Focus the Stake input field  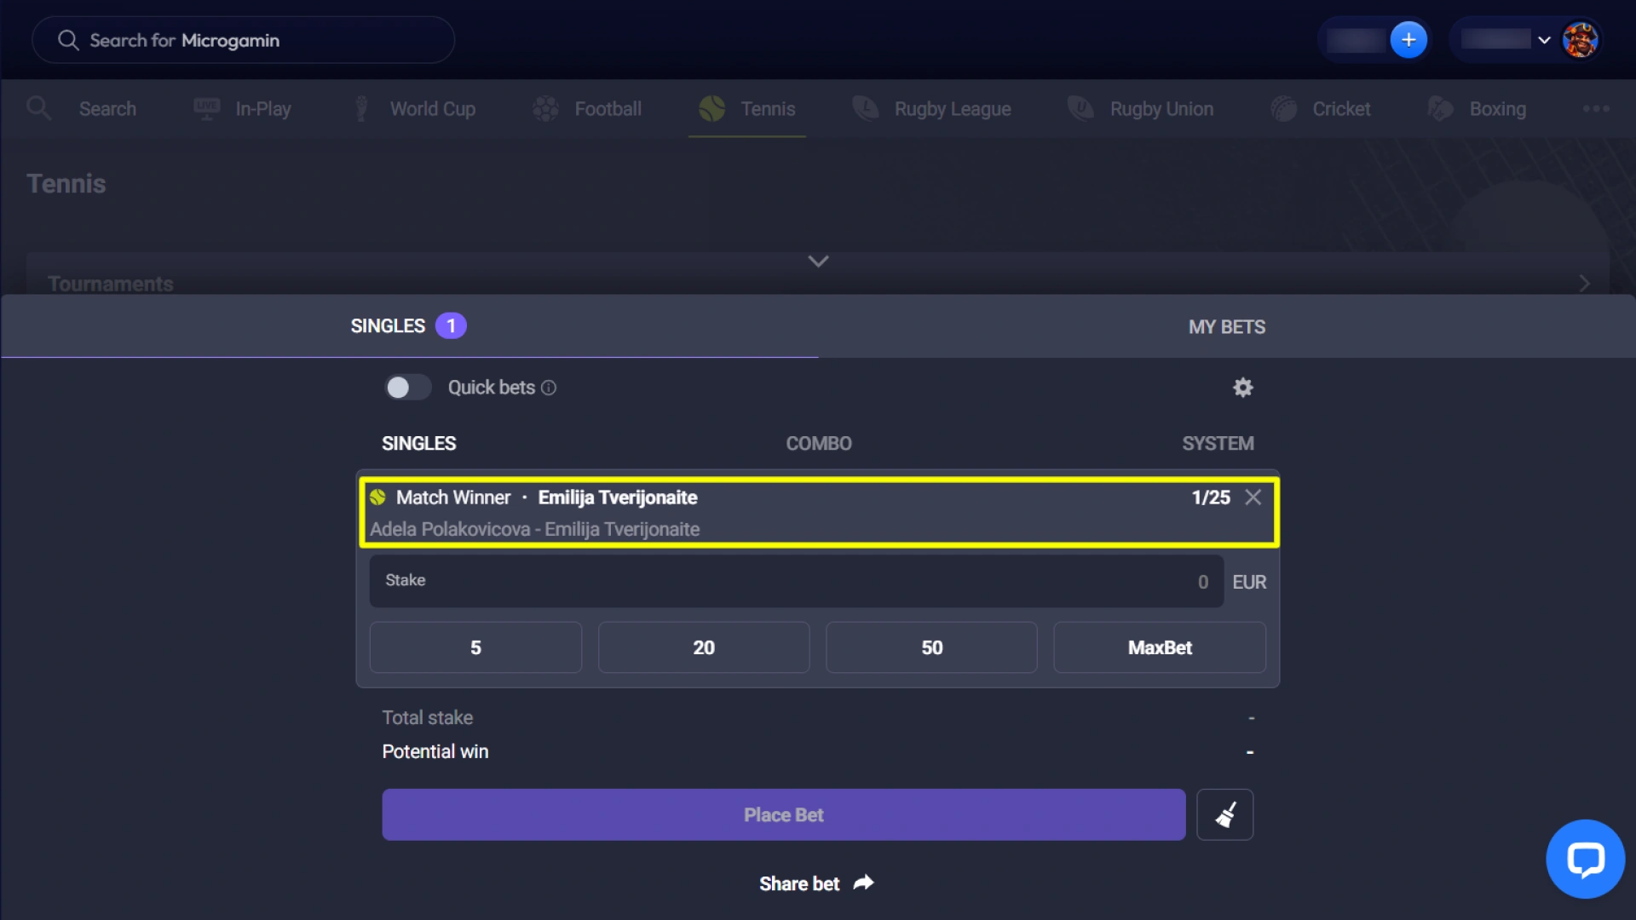796,582
